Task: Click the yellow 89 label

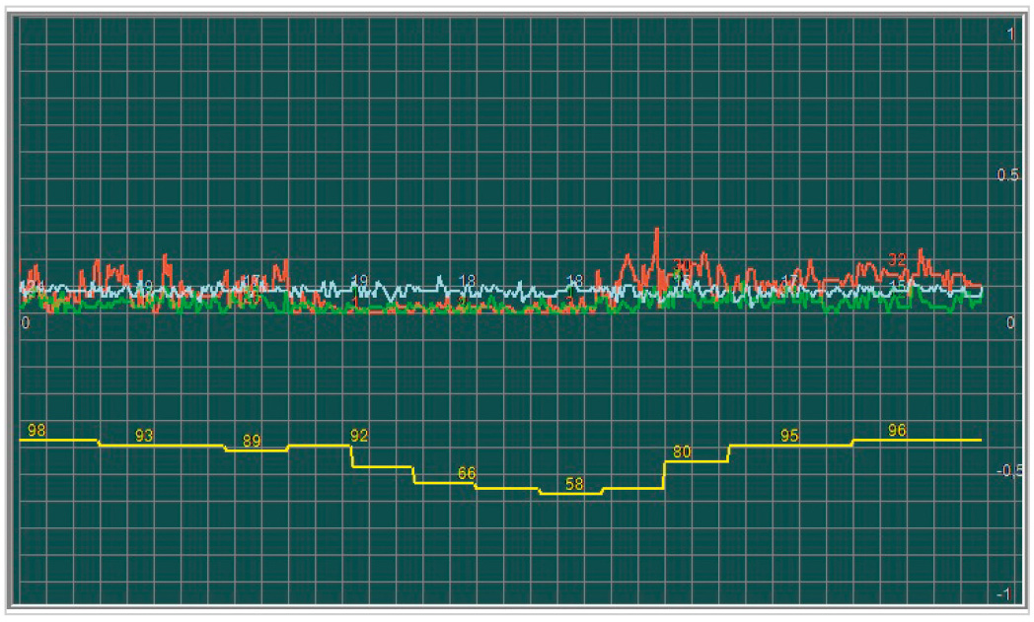Action: click(252, 442)
